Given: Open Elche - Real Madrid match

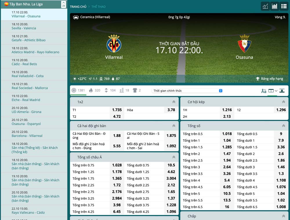Looking at the screenshot, I should click(34, 98).
